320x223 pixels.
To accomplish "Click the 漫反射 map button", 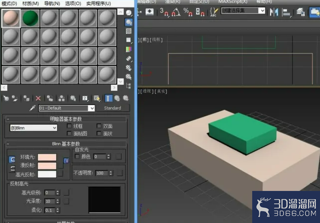I will click(x=61, y=165).
